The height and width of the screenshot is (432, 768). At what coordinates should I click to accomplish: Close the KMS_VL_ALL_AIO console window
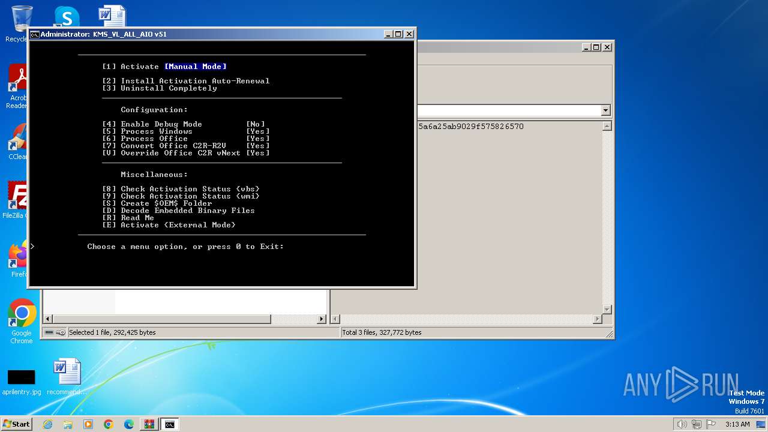click(409, 34)
